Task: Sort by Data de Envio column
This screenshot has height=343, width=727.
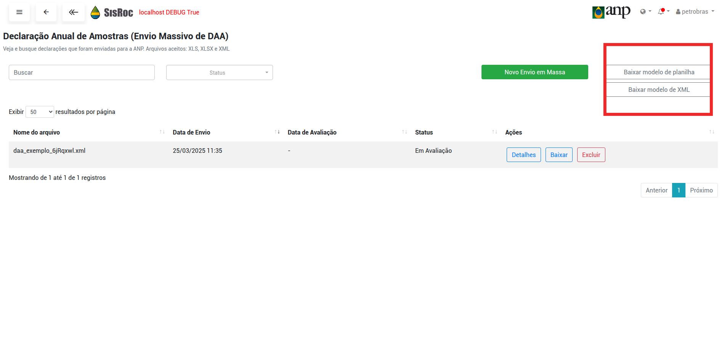Action: pos(191,132)
